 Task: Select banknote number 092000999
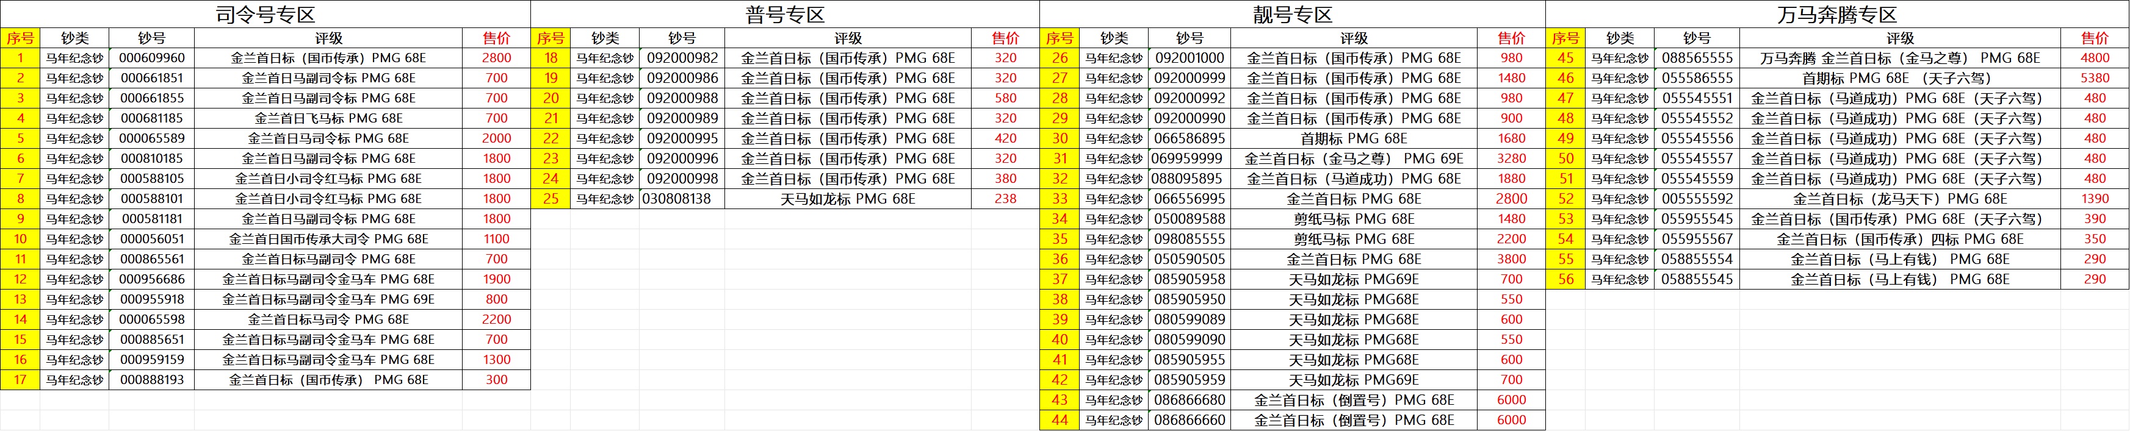(1189, 79)
